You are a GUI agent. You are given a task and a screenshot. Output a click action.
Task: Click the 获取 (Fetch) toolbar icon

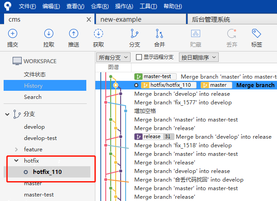coord(99,38)
